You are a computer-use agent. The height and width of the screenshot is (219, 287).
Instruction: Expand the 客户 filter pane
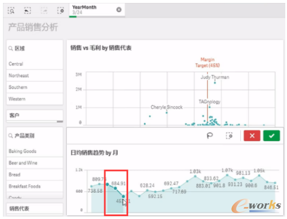pos(35,115)
